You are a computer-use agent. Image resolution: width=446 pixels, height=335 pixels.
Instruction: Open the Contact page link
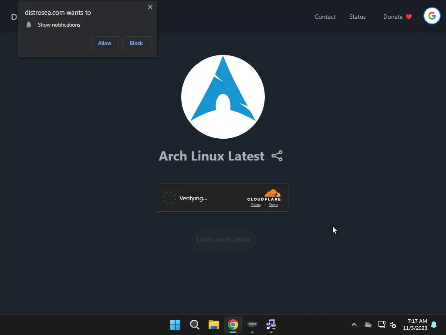325,17
